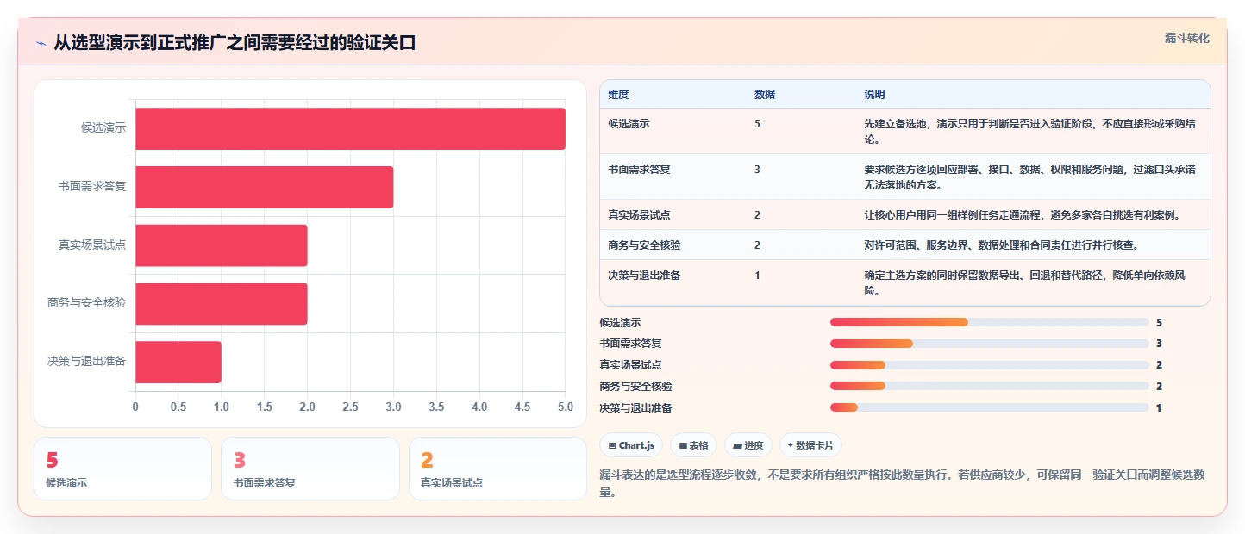
Task: Click the 书面需求答复 axis label in the chart
Action: pos(92,186)
